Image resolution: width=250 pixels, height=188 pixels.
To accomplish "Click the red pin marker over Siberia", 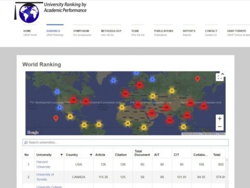I will tap(197, 79).
